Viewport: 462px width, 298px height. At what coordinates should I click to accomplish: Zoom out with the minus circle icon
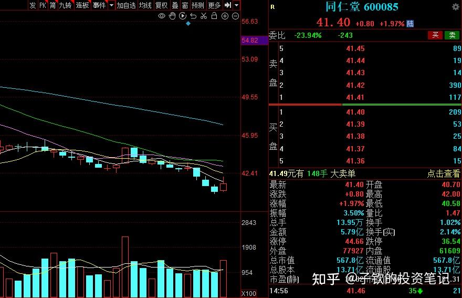tap(235, 16)
